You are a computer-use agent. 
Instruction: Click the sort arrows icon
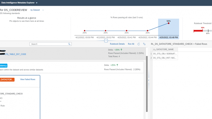tap(144, 44)
